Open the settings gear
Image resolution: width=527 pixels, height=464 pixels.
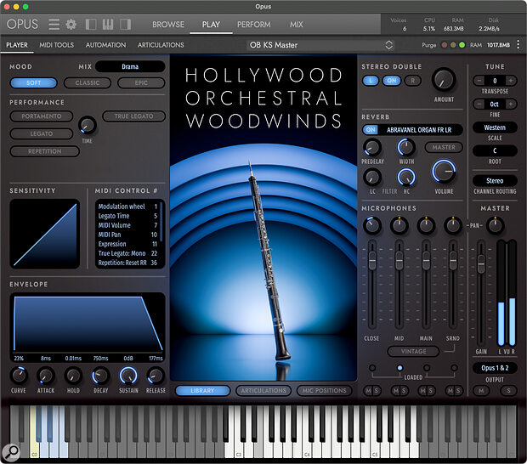tap(71, 24)
